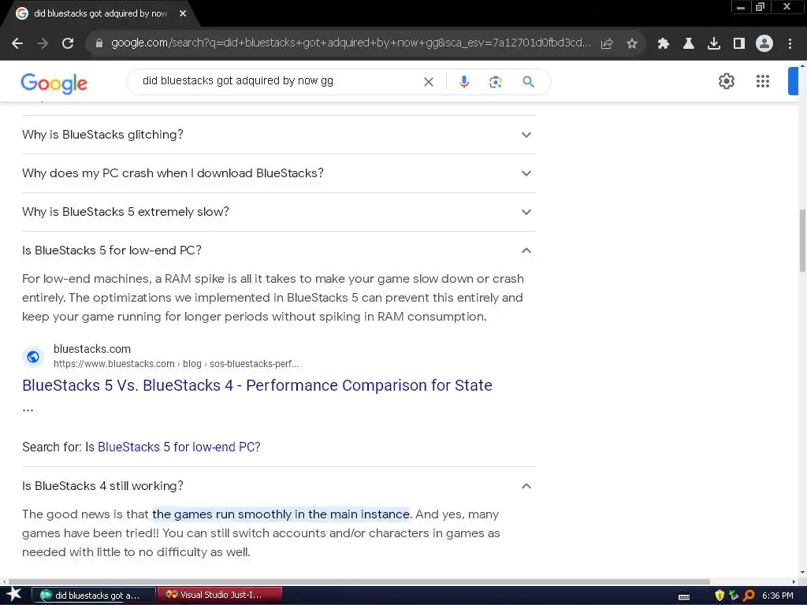Open the share page icon in the address bar

click(607, 43)
